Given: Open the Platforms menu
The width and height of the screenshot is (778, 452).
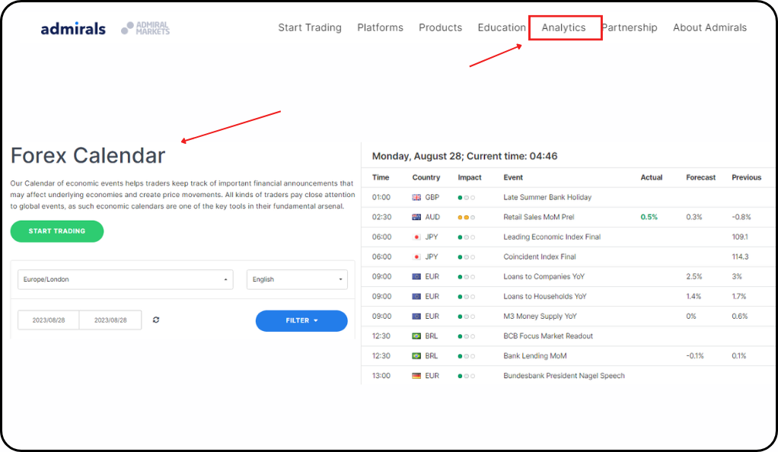Looking at the screenshot, I should [x=380, y=28].
